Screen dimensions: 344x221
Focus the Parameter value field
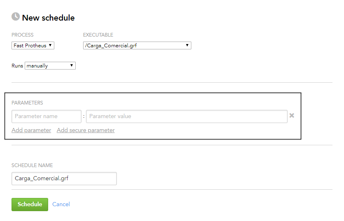coord(187,116)
